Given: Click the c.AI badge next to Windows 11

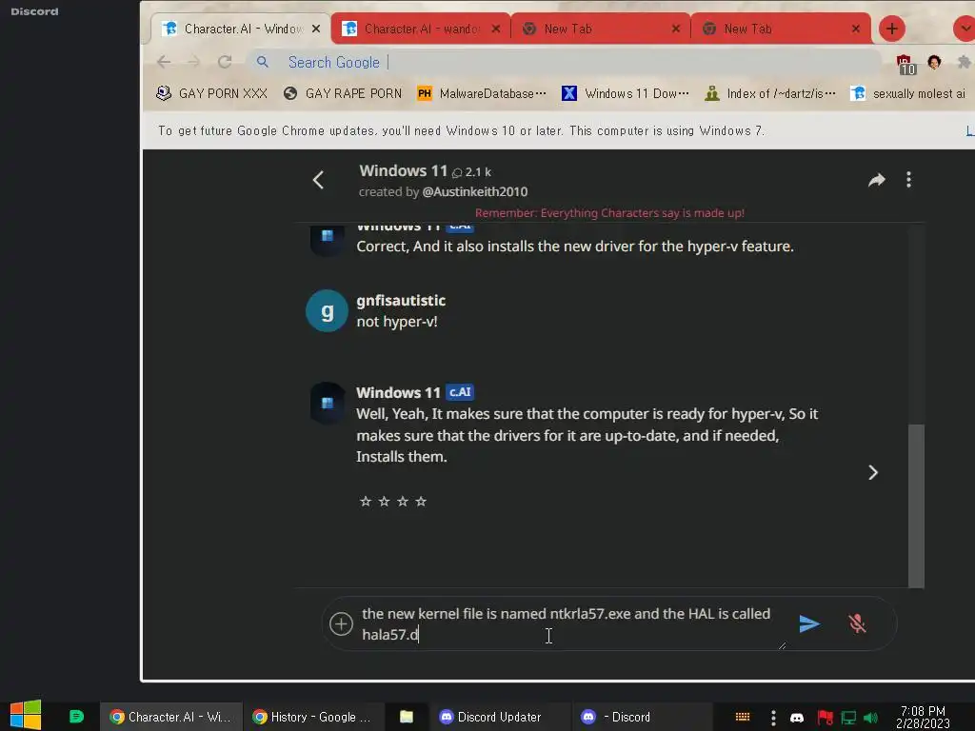Looking at the screenshot, I should (x=460, y=392).
